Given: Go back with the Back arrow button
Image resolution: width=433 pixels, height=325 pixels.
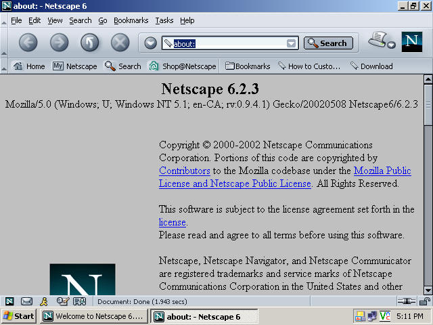Looking at the screenshot, I should click(x=28, y=43).
